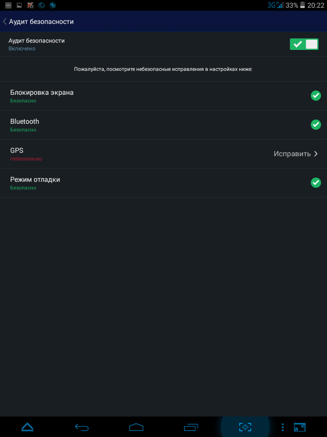Open the Блокировка экрана setting row
327x437 pixels.
coord(163,96)
